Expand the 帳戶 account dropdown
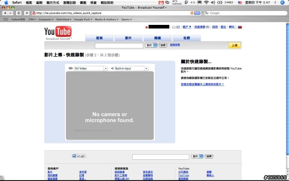 [187, 27]
